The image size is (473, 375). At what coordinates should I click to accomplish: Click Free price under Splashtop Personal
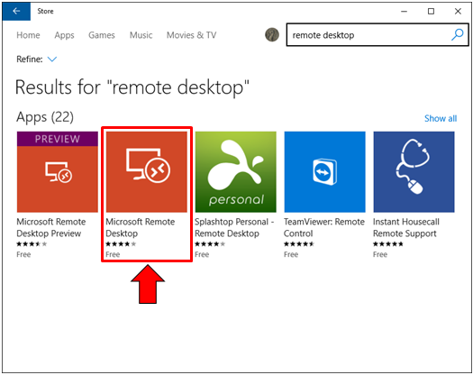click(202, 254)
